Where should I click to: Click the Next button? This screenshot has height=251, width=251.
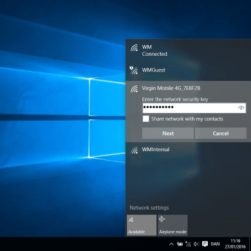click(168, 133)
